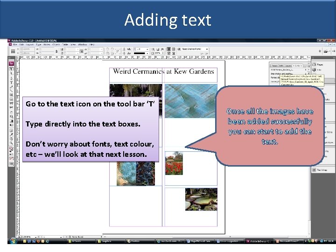Open the View menu
Viewport: 336px width, 252px height.
pyautogui.click(x=73, y=45)
